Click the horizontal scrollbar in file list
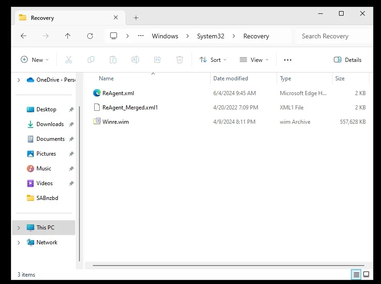 [x=229, y=265]
